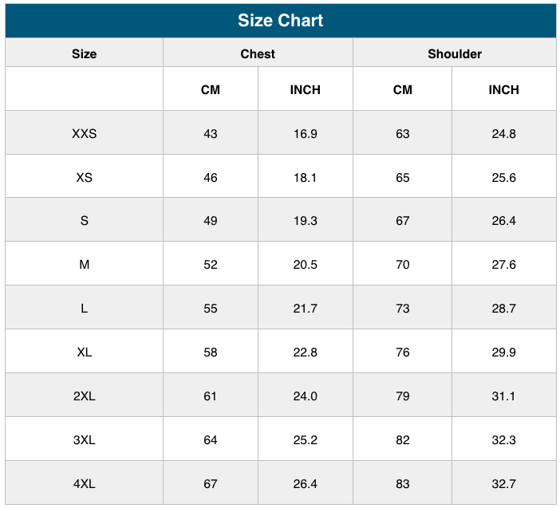This screenshot has width=560, height=508.
Task: Select the 28.7 inch shoulder cell
Action: pyautogui.click(x=503, y=308)
